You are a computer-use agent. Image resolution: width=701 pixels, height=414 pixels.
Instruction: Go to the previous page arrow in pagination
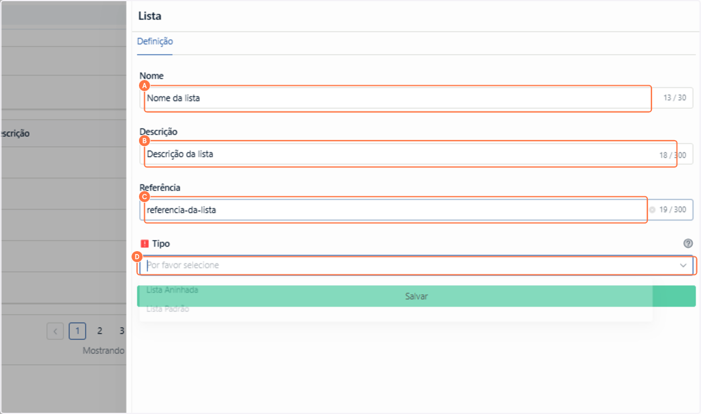tap(55, 331)
